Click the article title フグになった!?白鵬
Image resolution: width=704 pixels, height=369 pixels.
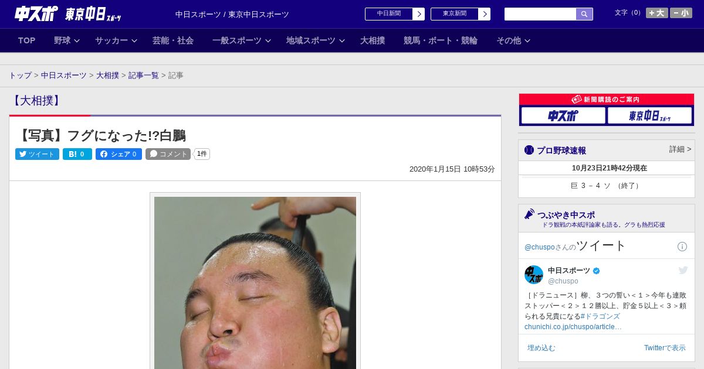coord(100,135)
